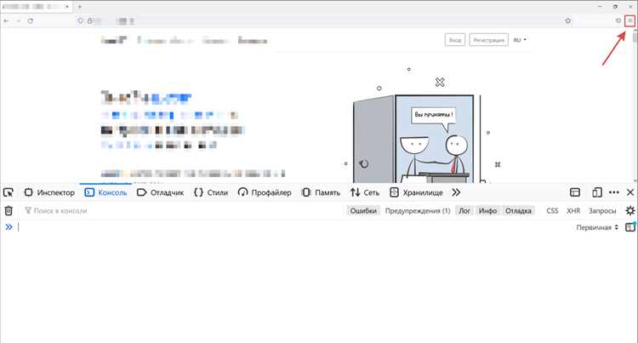Switch to the Инспектор tab

pos(49,192)
